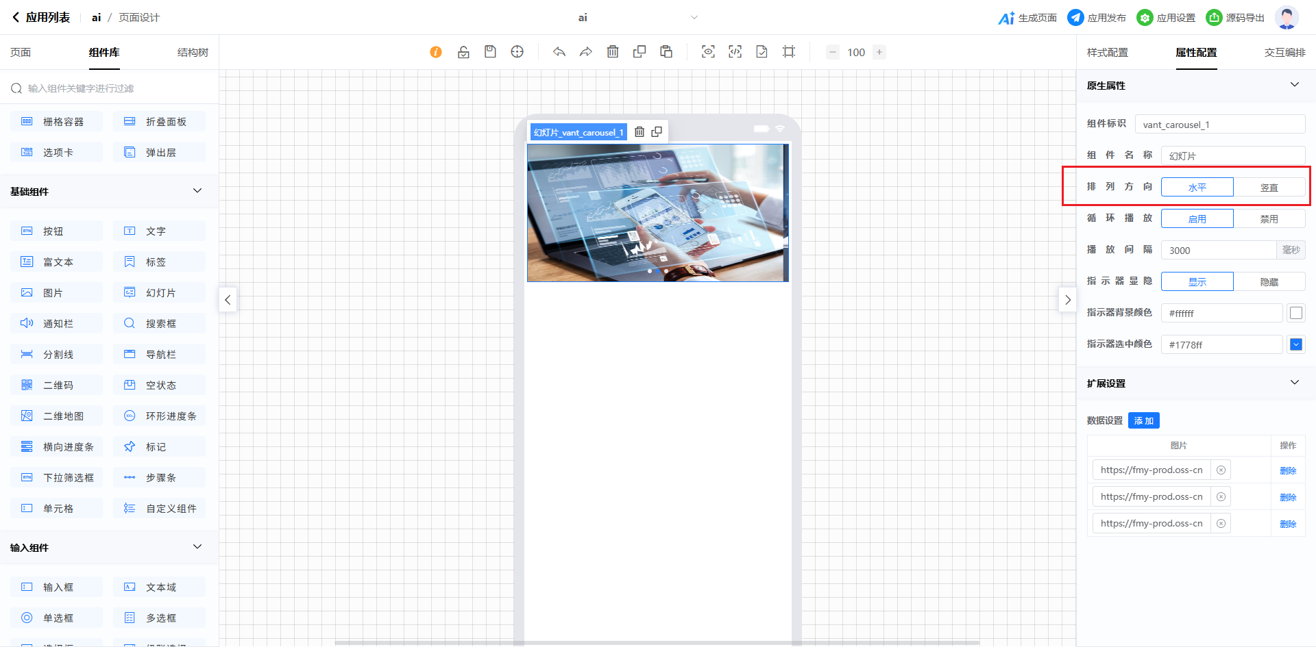The height and width of the screenshot is (647, 1316).
Task: Click the save disk icon in toolbar
Action: [x=490, y=52]
